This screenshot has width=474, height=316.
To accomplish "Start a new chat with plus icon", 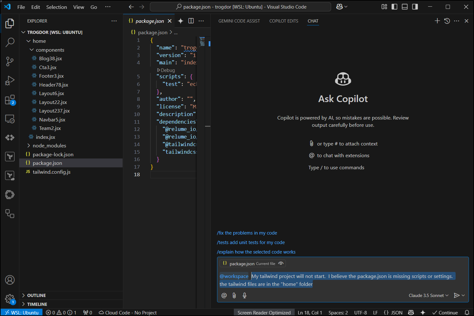I will [x=437, y=21].
